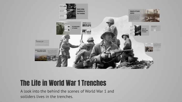Click the 'The Life in World War 1 Trenches' title
Viewport: 182px width, 102px height.
63,83
